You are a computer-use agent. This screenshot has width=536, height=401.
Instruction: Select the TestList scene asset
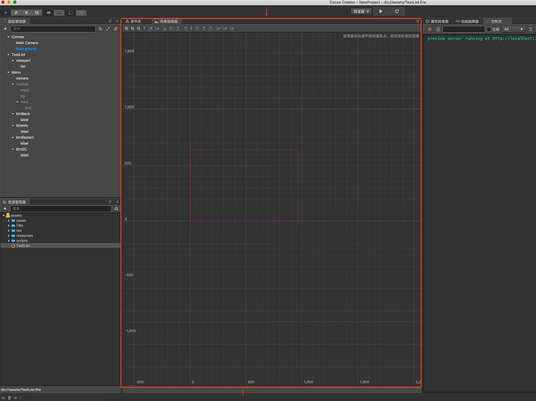coord(22,245)
